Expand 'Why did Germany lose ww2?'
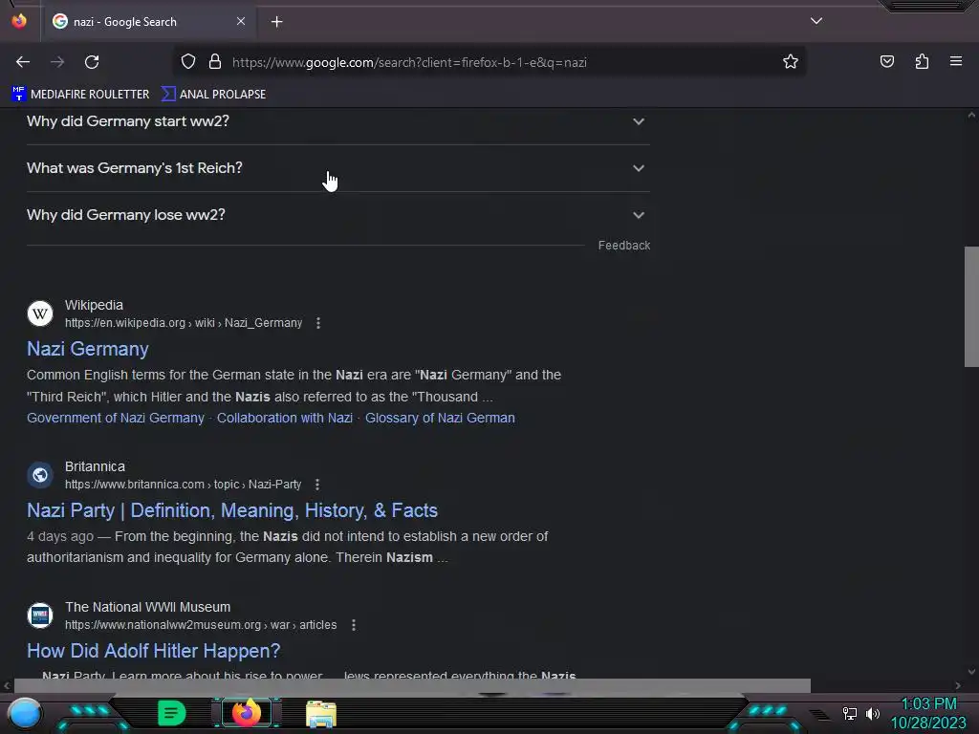This screenshot has height=734, width=979. [337, 215]
